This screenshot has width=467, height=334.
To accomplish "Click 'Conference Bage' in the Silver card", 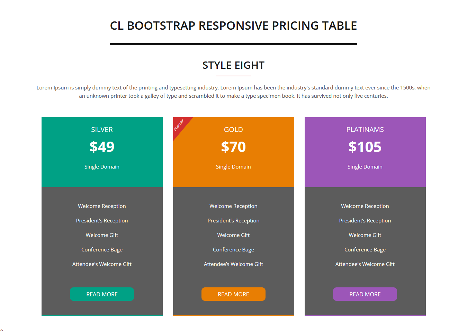I will 102,249.
